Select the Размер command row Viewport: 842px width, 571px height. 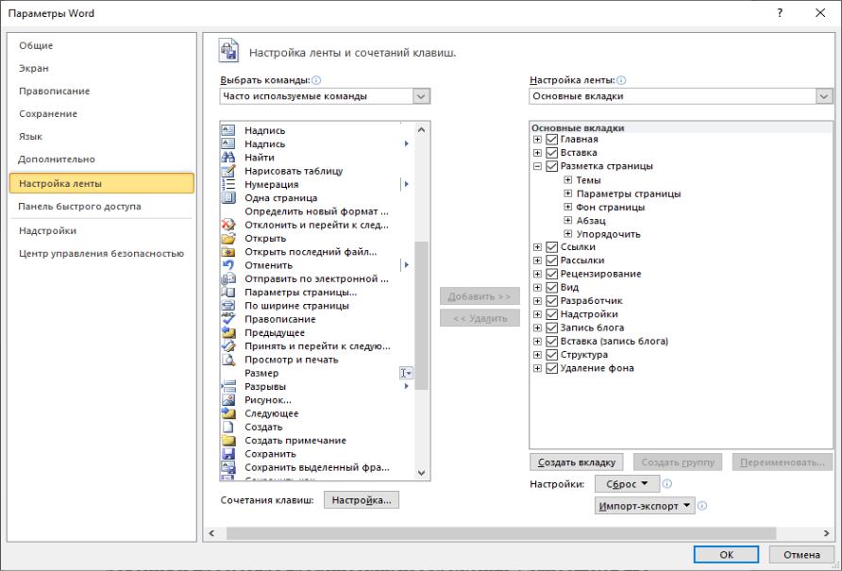317,373
